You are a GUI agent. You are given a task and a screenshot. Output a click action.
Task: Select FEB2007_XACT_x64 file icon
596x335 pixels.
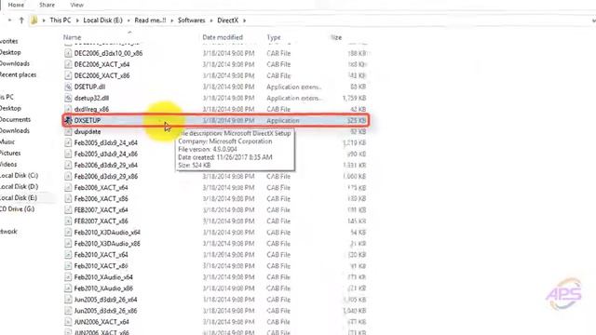coord(68,210)
